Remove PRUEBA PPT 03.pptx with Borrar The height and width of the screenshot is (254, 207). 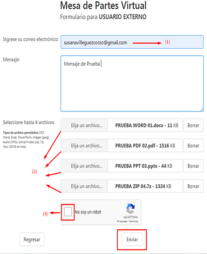pyautogui.click(x=193, y=166)
